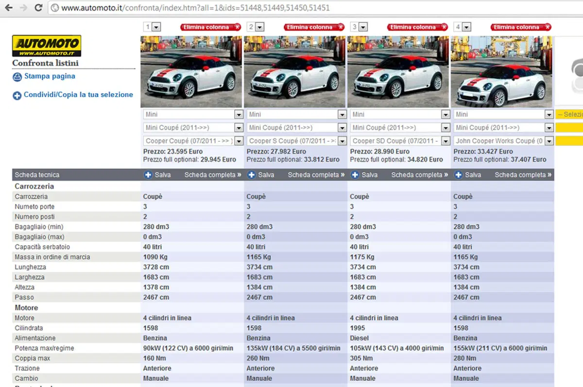This screenshot has height=387, width=583.
Task: Click the Cooper S Coupé car photo
Action: click(295, 71)
